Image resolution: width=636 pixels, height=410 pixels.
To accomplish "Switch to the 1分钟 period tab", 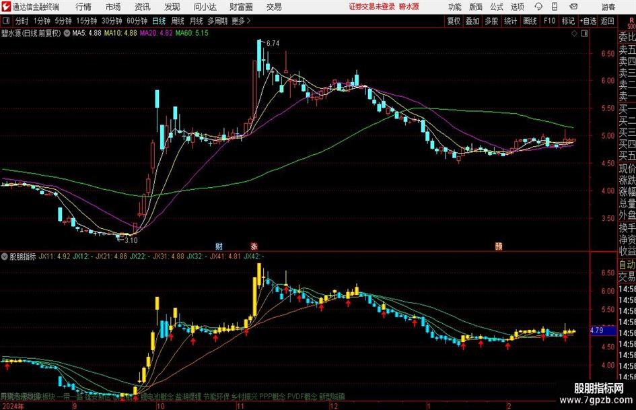I will coord(41,21).
